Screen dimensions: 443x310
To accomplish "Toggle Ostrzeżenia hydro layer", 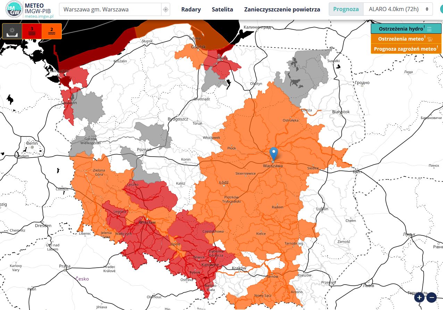I will click(406, 29).
